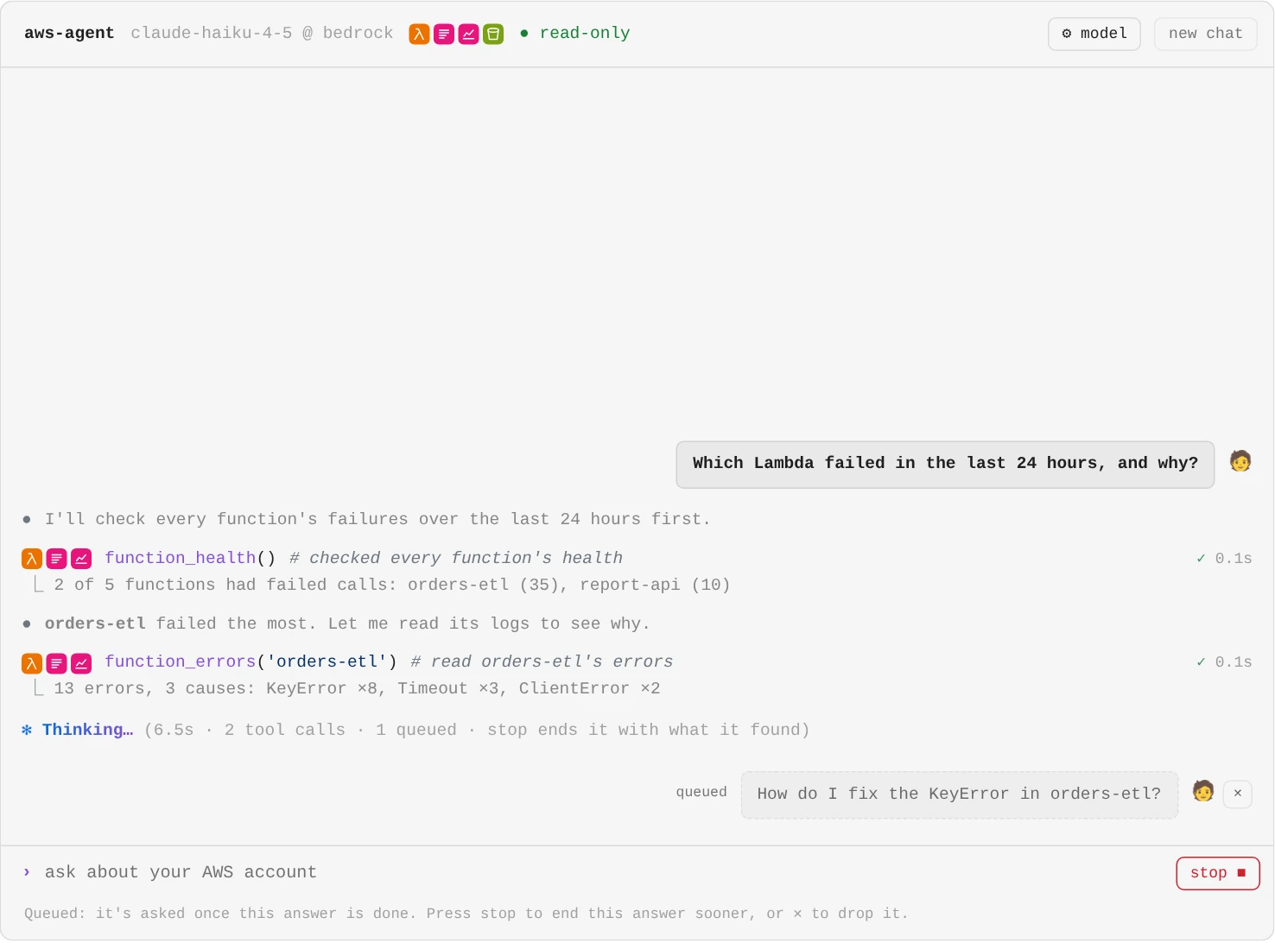The height and width of the screenshot is (943, 1275).
Task: Click the Thinking… status text
Action: (88, 730)
